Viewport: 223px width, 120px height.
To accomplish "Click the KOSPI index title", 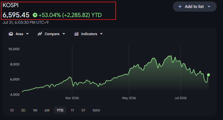I will coord(11,5).
